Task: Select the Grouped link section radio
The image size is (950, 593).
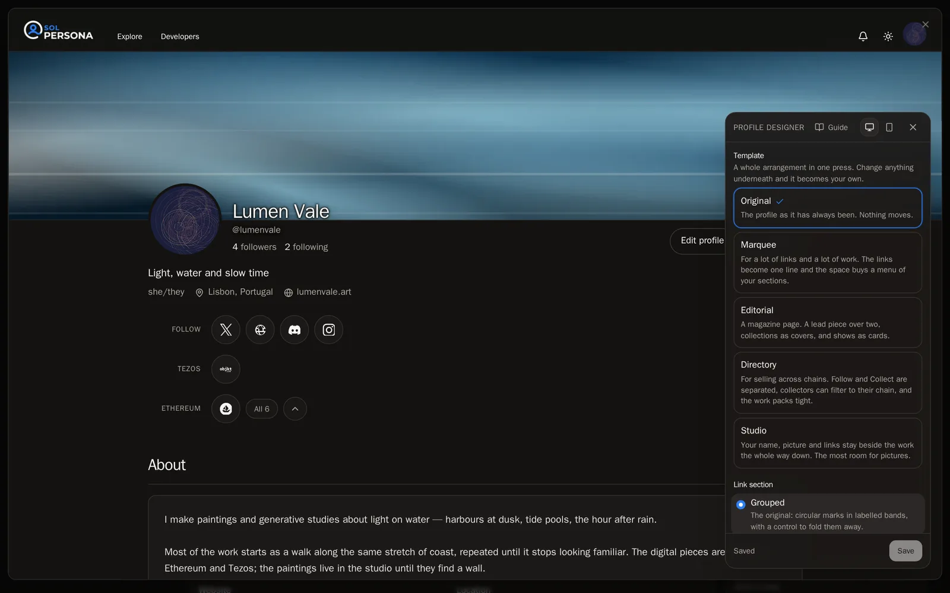Action: [x=741, y=505]
